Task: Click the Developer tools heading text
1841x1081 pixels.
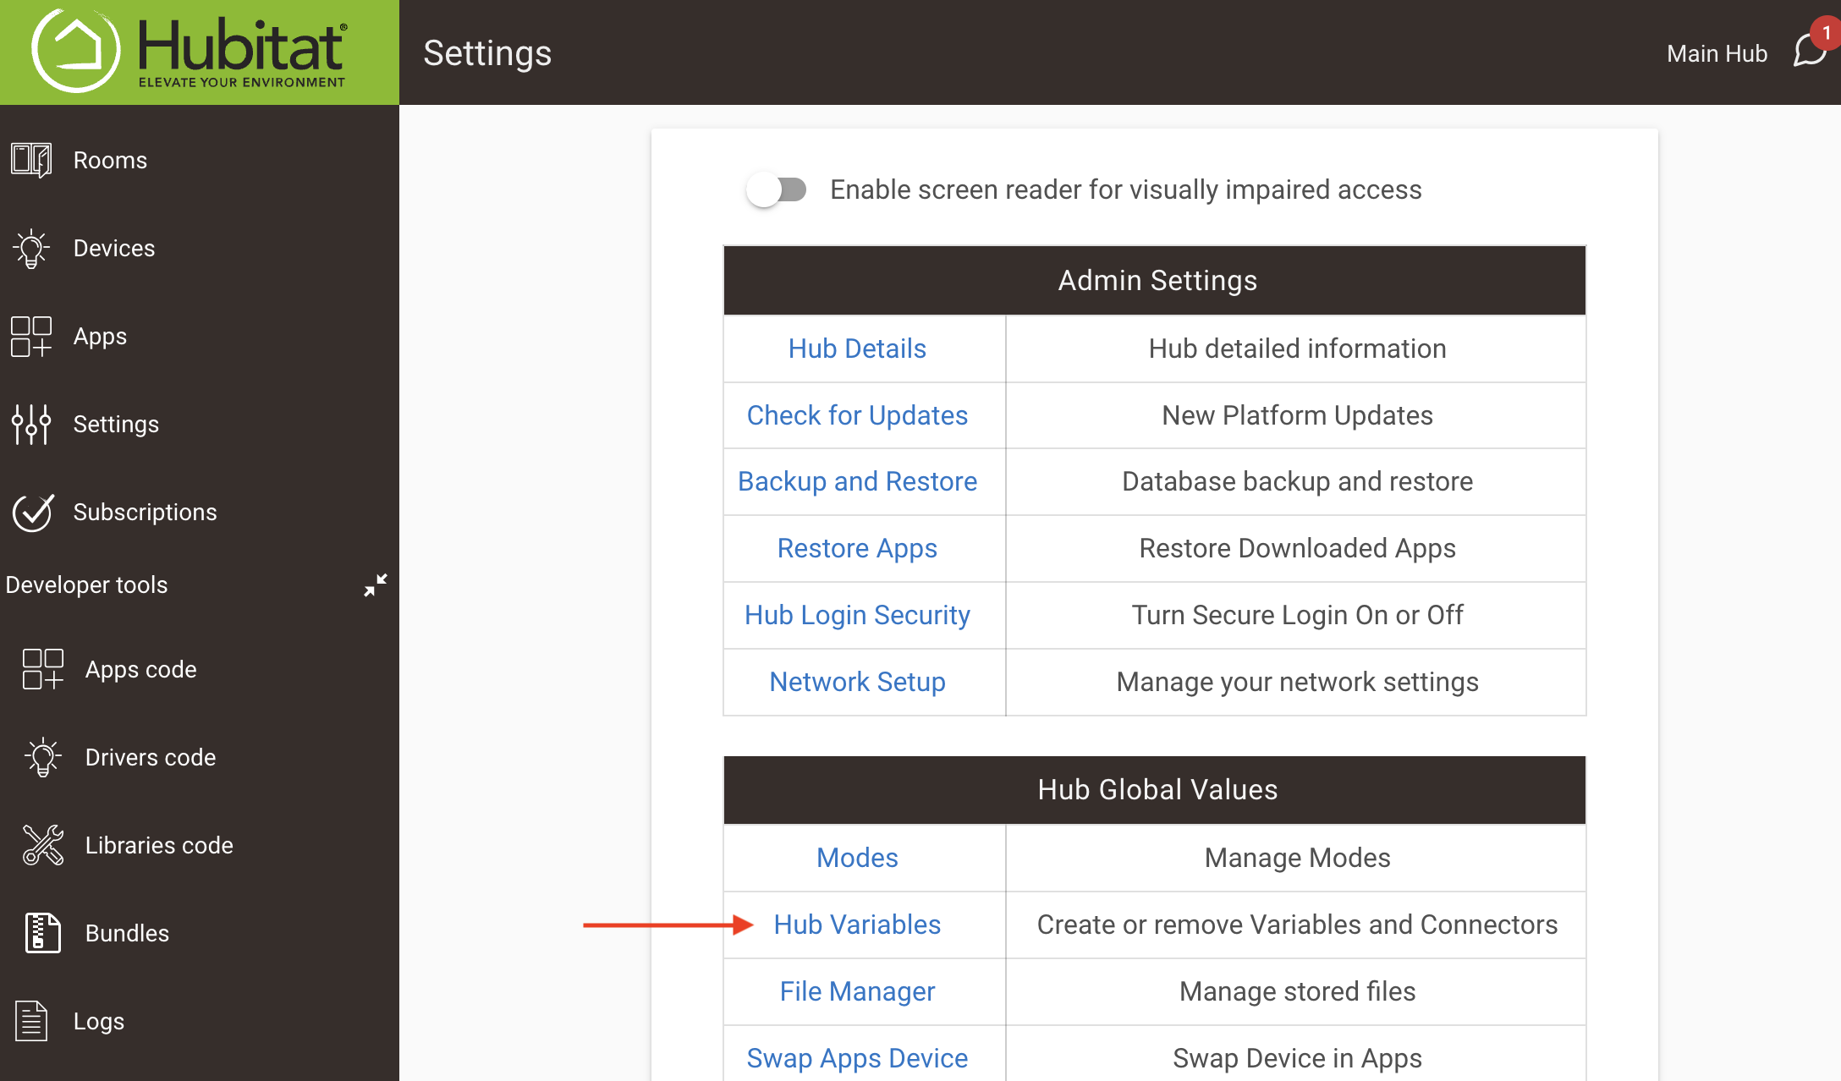Action: [86, 584]
